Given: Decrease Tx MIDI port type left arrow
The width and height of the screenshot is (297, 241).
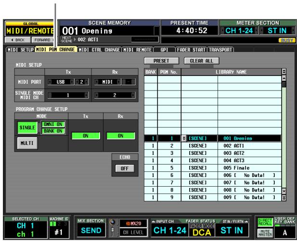Looking at the screenshot, I should (50, 82).
